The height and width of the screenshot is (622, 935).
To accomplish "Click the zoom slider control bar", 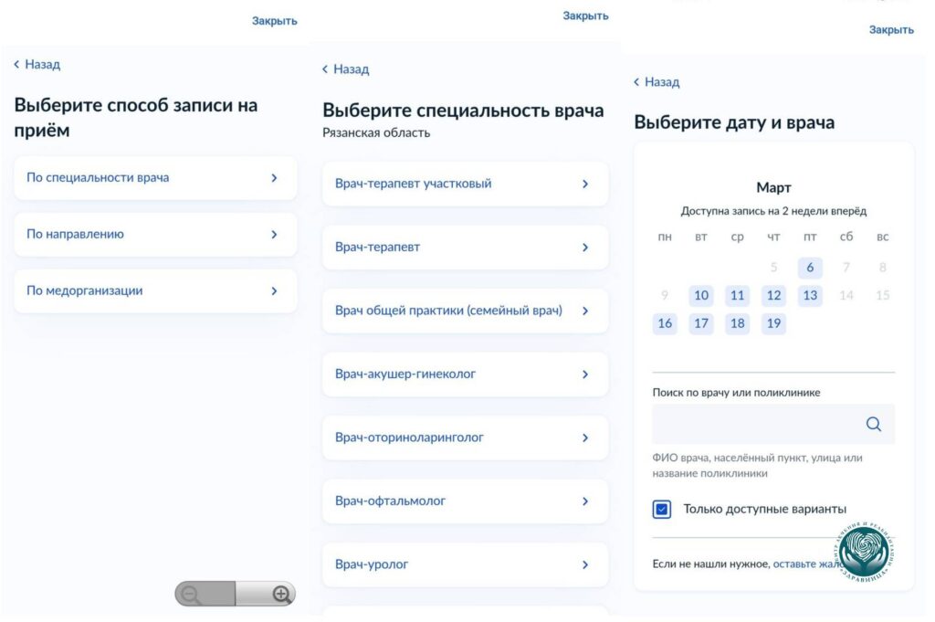I will pos(236,593).
